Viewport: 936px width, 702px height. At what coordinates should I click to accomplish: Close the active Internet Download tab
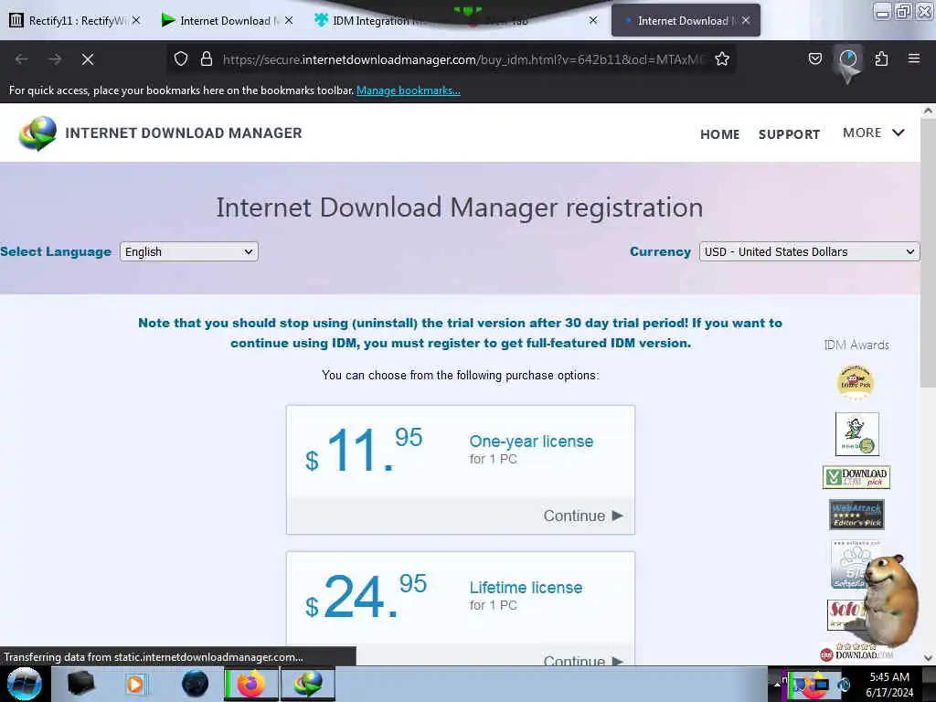(x=746, y=20)
